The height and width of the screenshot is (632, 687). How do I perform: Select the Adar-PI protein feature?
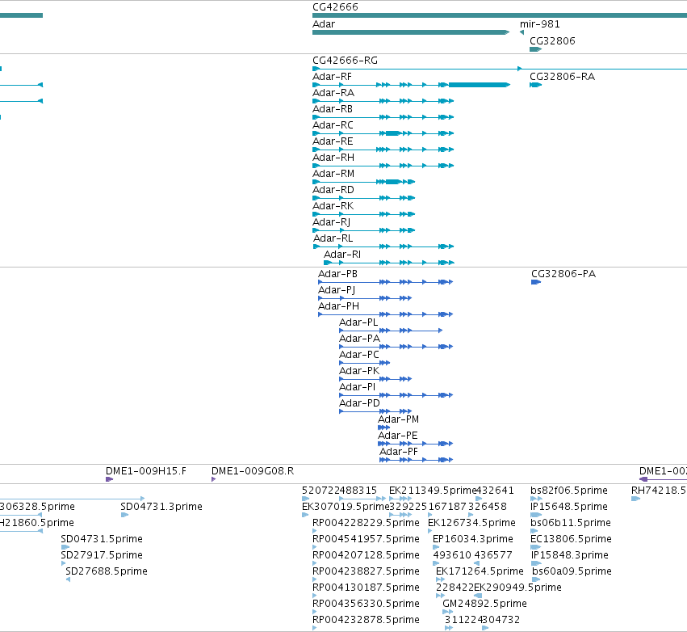pyautogui.click(x=396, y=395)
